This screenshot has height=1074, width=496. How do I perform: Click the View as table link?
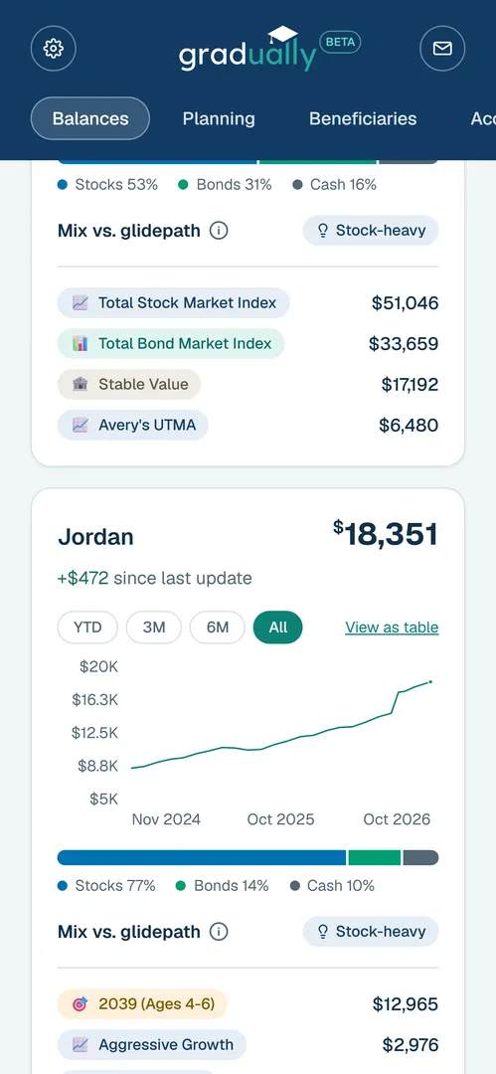pyautogui.click(x=392, y=627)
